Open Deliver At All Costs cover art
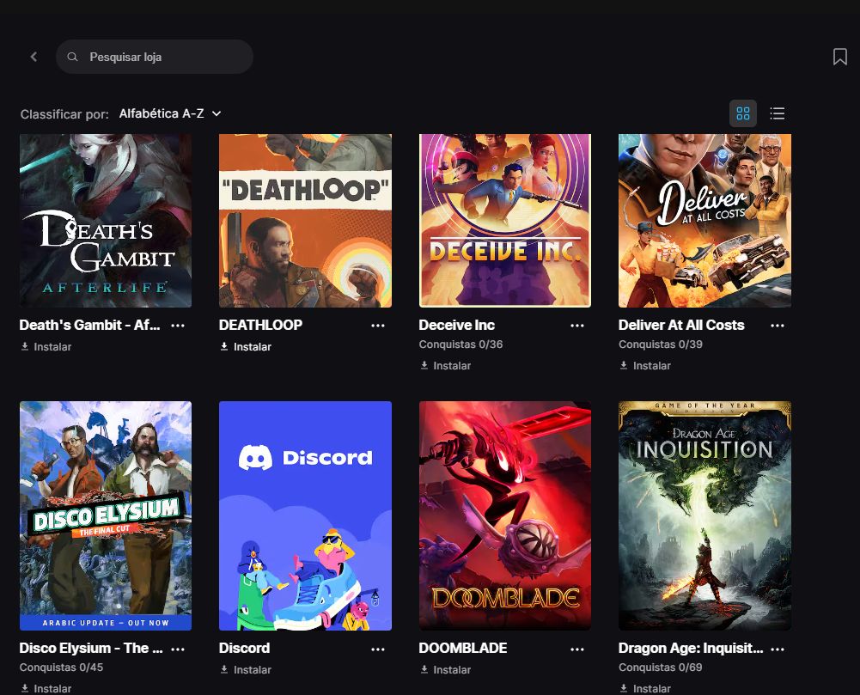This screenshot has width=860, height=695. pyautogui.click(x=704, y=221)
